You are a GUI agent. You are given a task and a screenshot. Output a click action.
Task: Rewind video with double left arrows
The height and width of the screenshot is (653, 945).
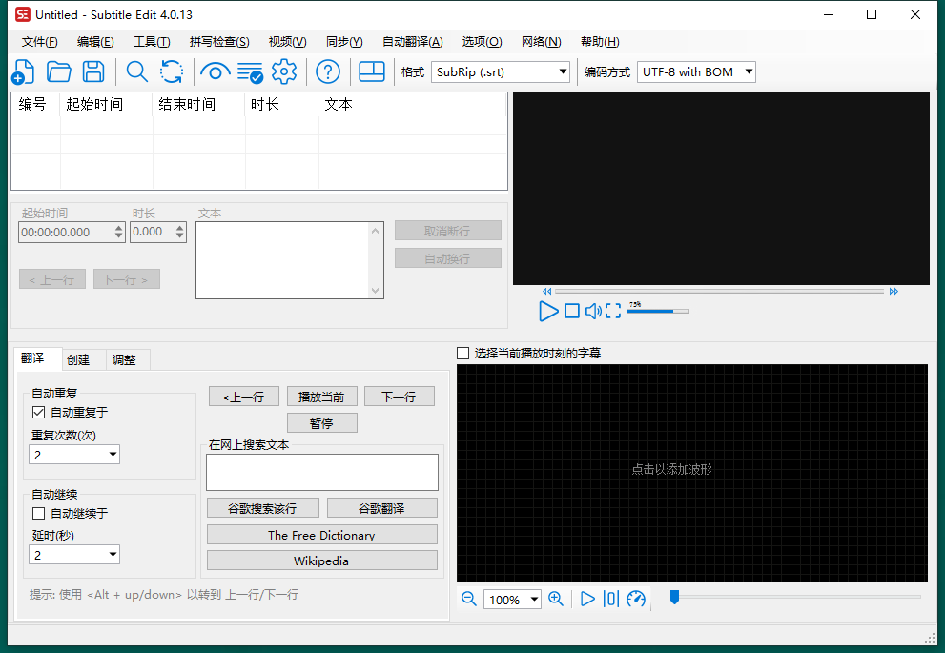pos(546,291)
